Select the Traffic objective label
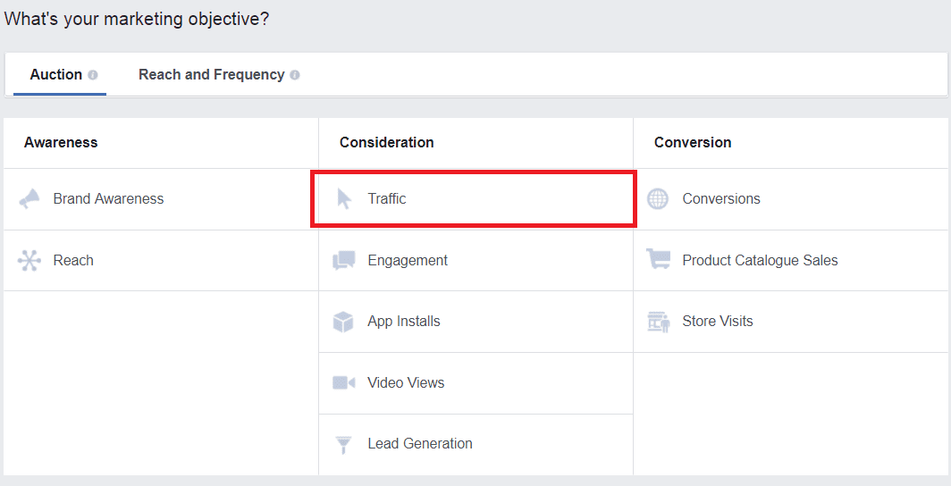This screenshot has height=486, width=951. 387,199
